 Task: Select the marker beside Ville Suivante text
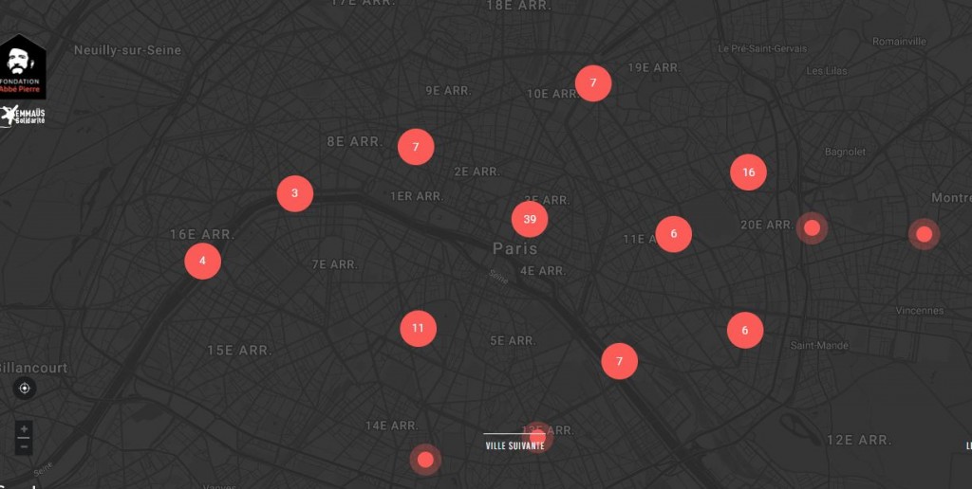(539, 436)
